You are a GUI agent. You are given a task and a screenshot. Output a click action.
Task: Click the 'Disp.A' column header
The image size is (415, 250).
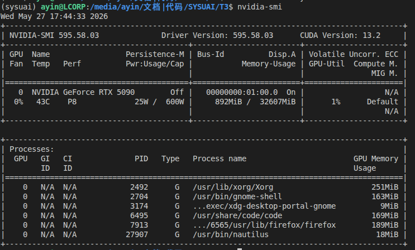tap(282, 54)
